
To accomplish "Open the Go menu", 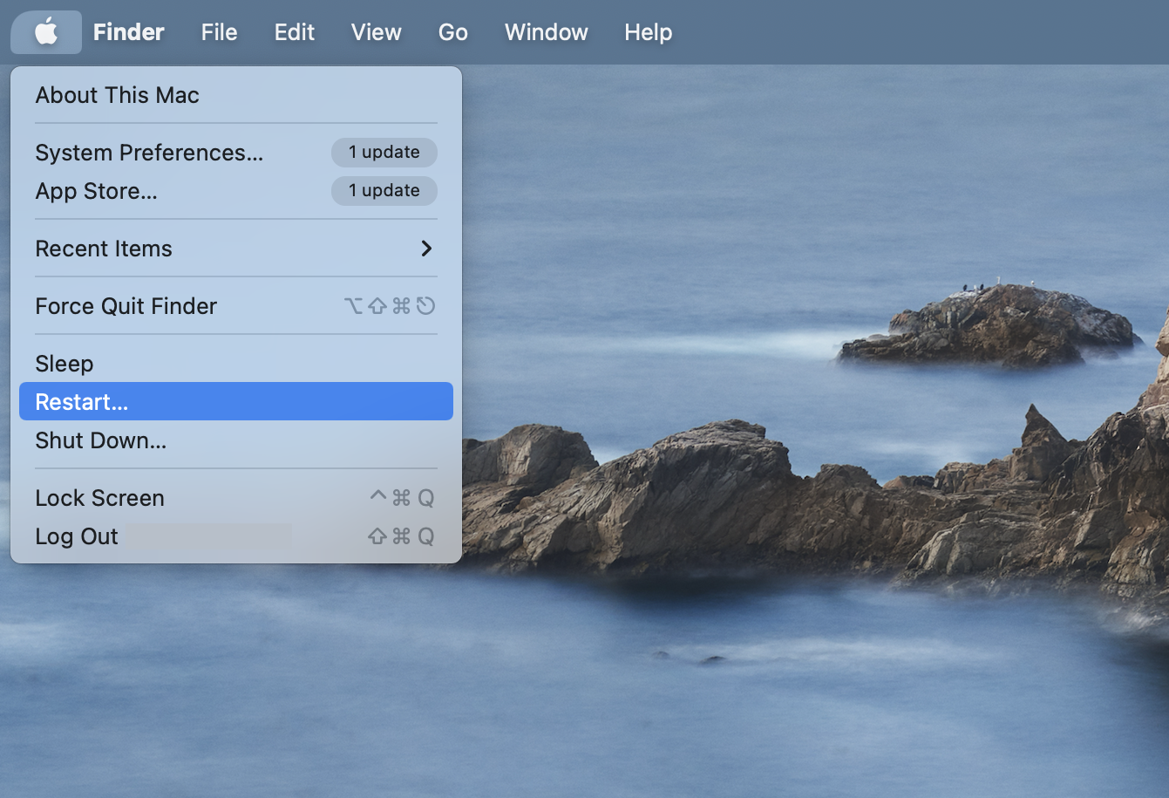I will tap(453, 32).
